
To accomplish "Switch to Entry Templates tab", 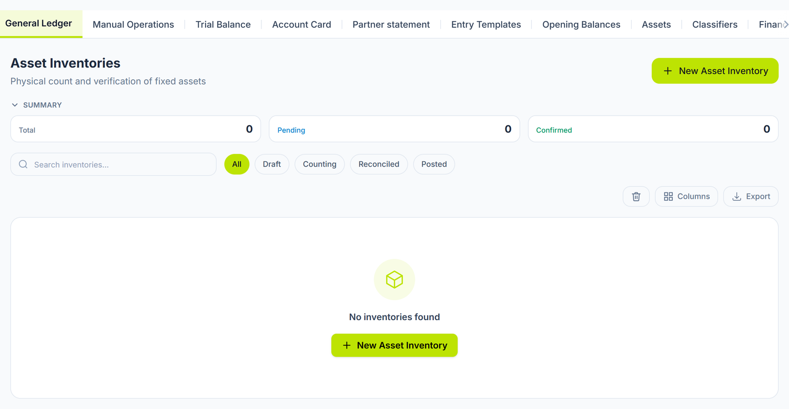I will pos(486,25).
